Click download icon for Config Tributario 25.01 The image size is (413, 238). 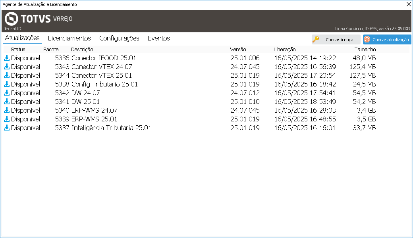(7, 84)
